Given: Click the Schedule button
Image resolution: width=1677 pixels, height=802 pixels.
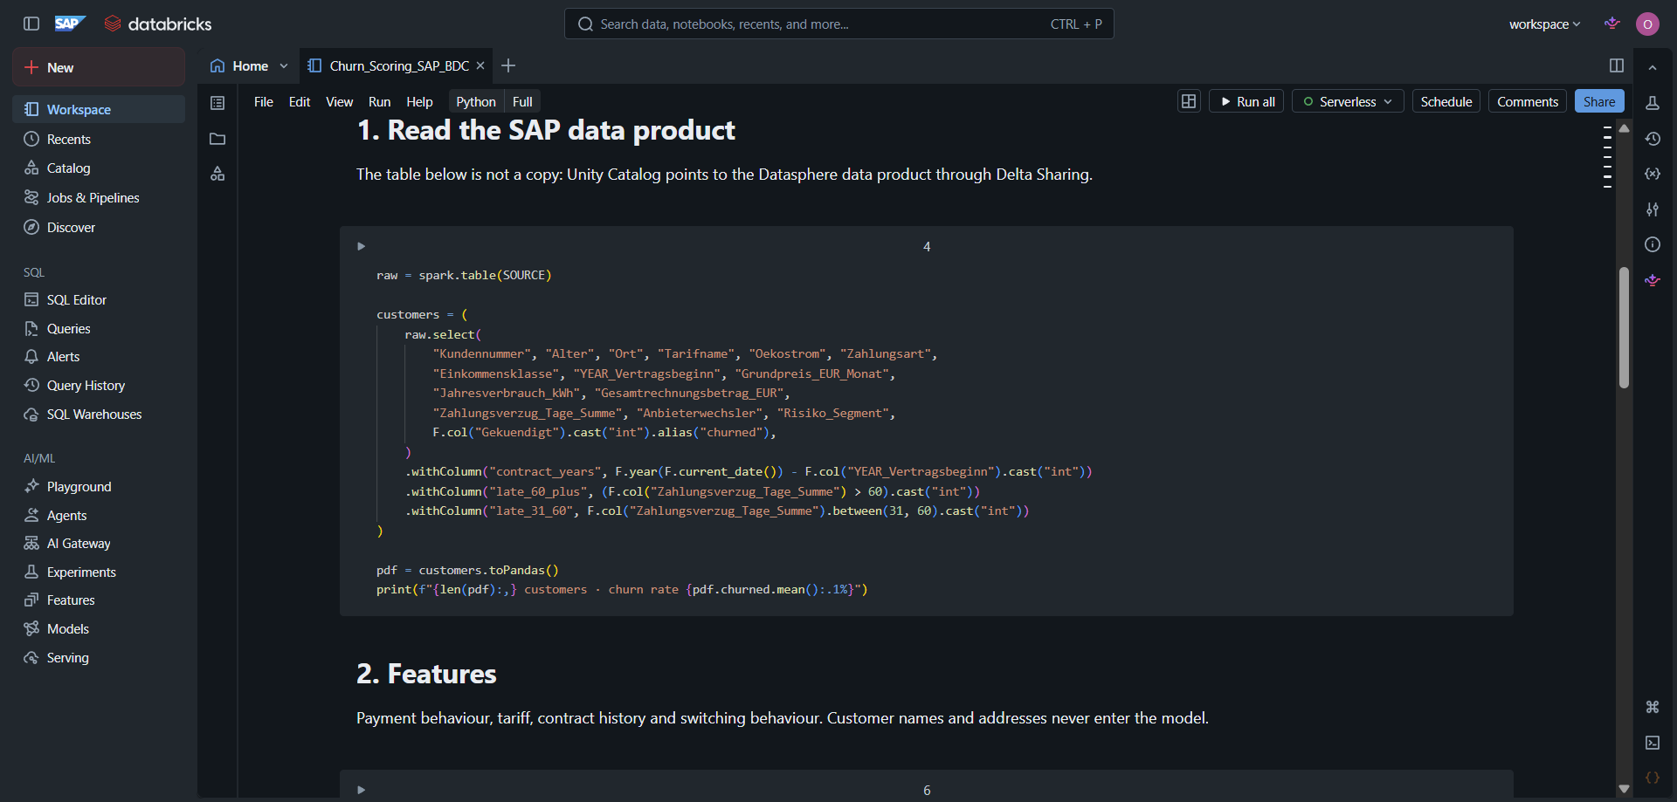Looking at the screenshot, I should tap(1446, 101).
